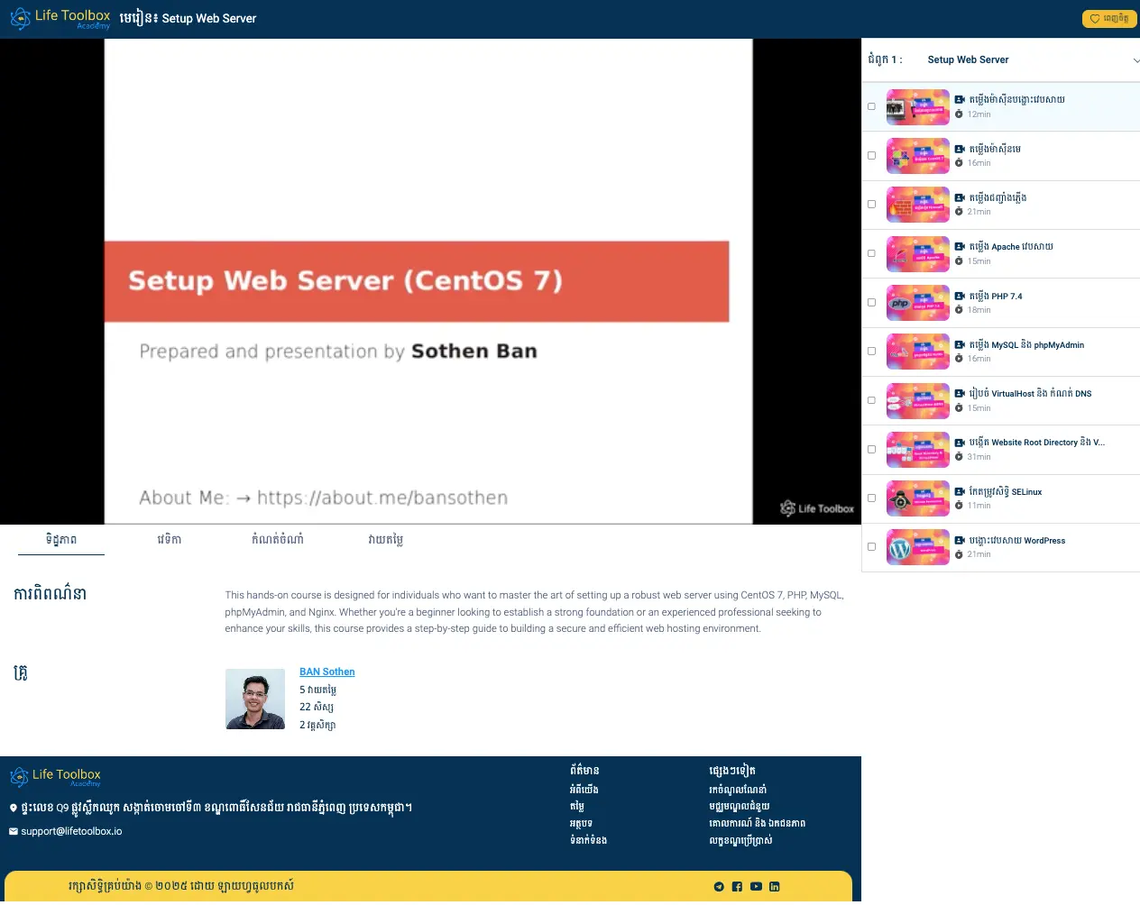Open the អត្ថបទ articles footer link

pos(581,824)
